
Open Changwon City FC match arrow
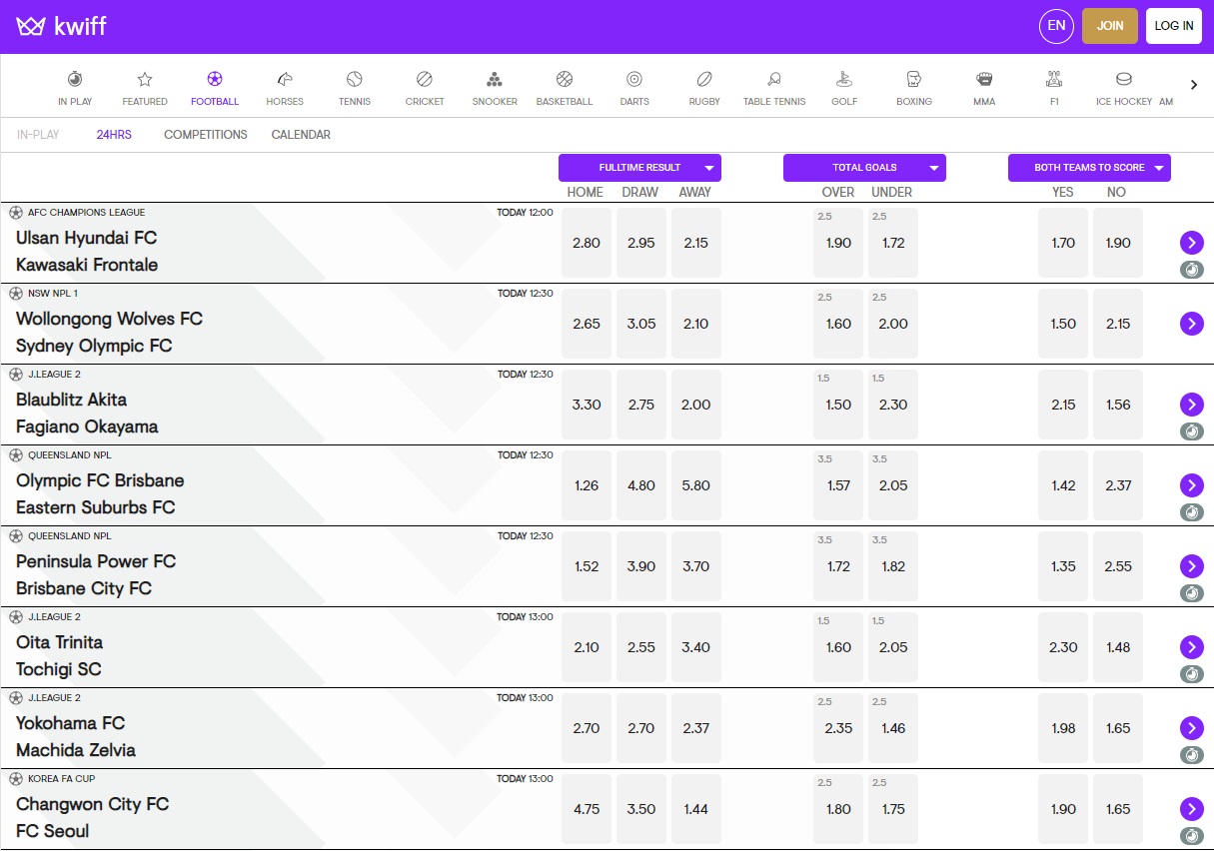point(1191,809)
